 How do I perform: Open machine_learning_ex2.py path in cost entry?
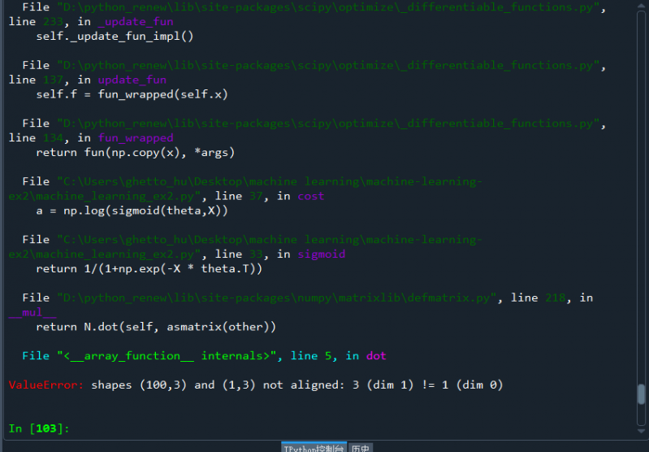click(x=268, y=182)
